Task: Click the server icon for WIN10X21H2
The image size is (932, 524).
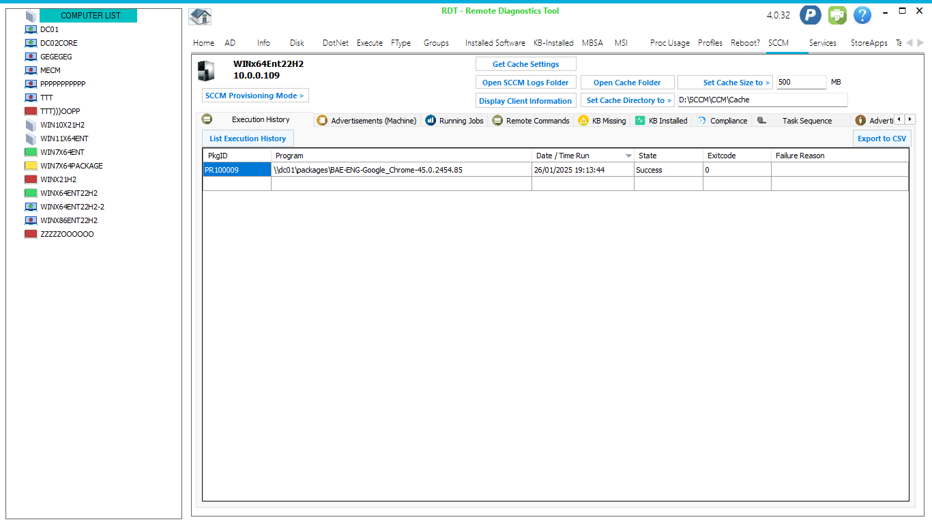Action: point(31,125)
